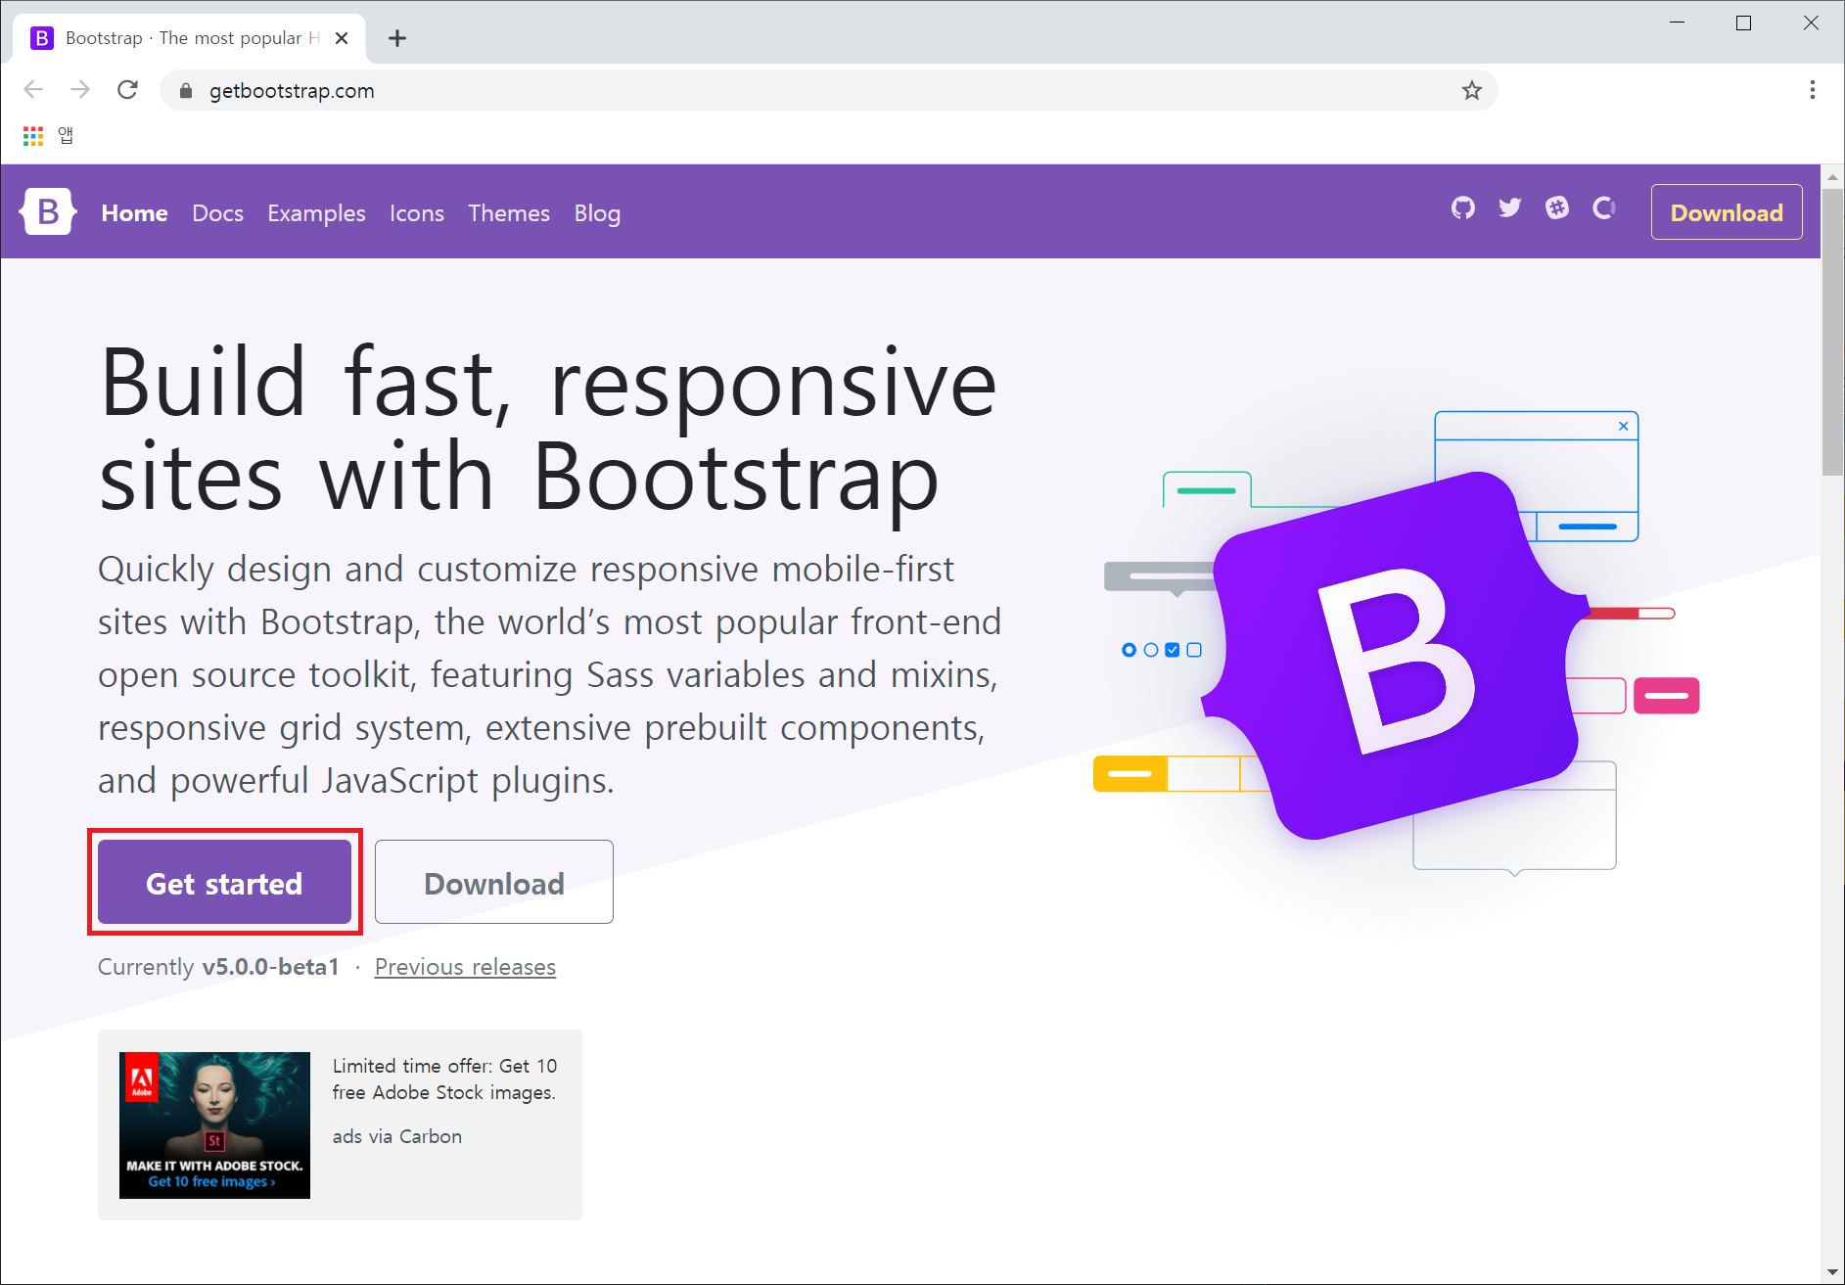The height and width of the screenshot is (1285, 1845).
Task: Click the Bootstrap browser tab title
Action: tap(192, 38)
